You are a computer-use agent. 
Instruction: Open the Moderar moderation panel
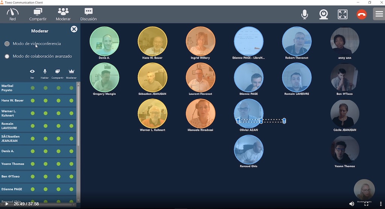63,14
